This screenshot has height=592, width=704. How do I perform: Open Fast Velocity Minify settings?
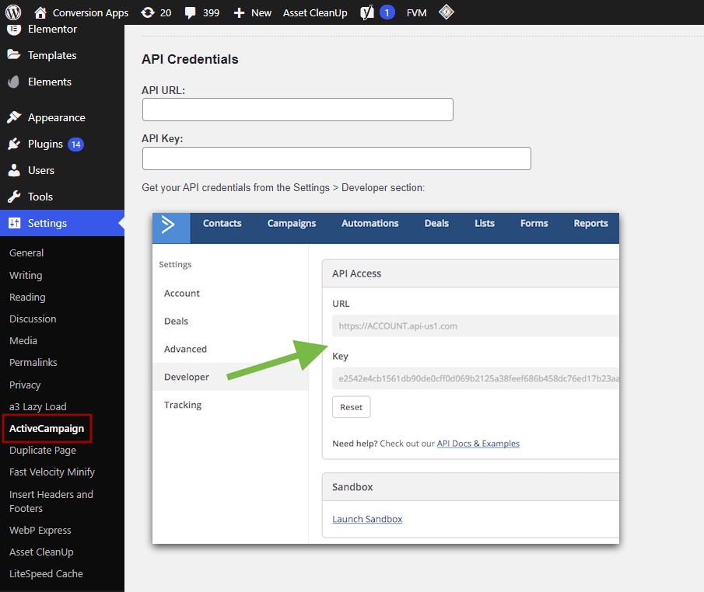(x=52, y=472)
